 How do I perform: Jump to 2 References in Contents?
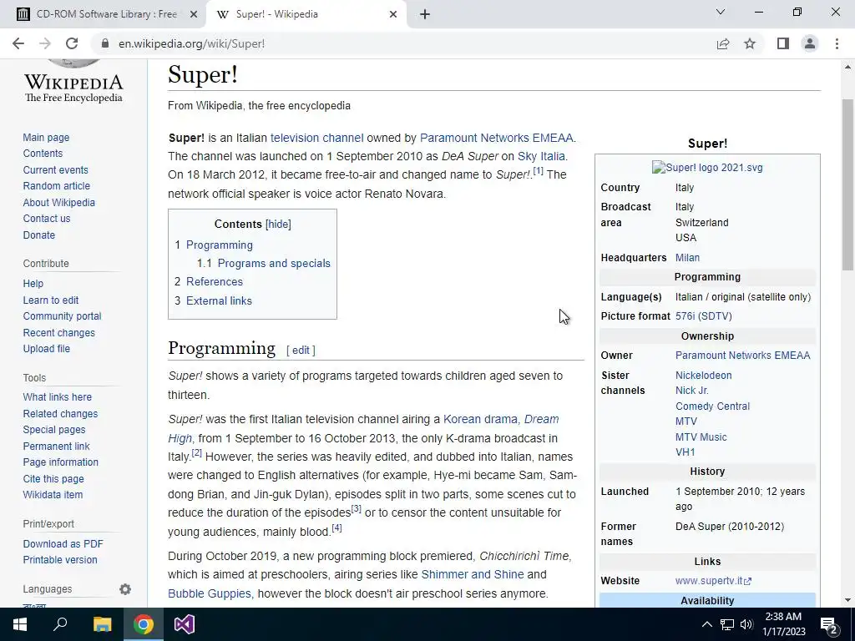point(208,282)
